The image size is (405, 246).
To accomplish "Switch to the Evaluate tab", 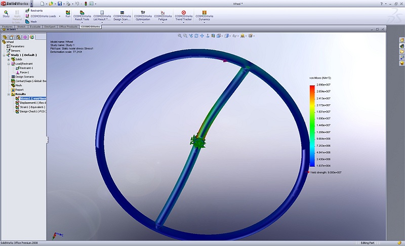I will (x=35, y=26).
